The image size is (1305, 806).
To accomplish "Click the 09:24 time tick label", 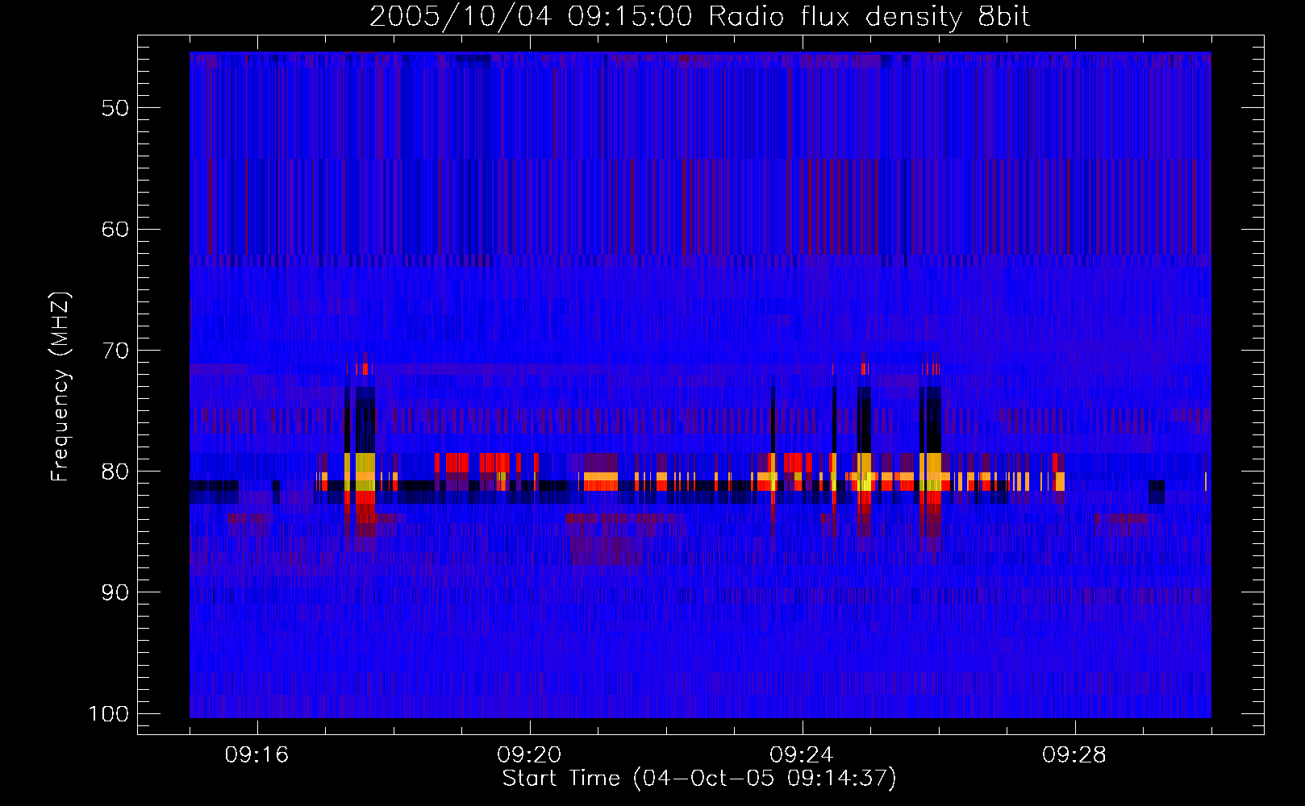I will [x=802, y=755].
